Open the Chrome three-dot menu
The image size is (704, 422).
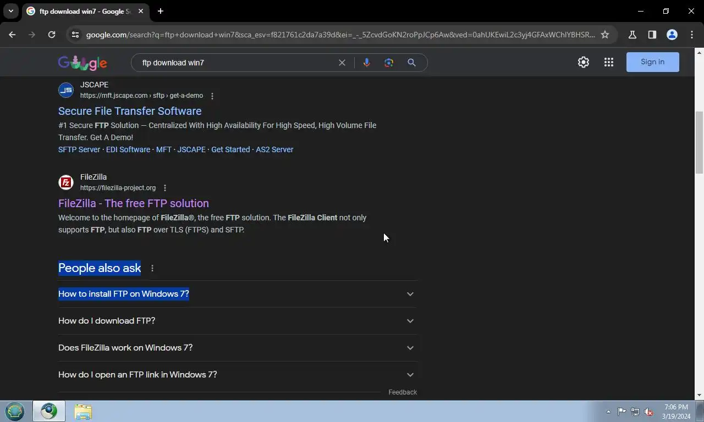(691, 35)
